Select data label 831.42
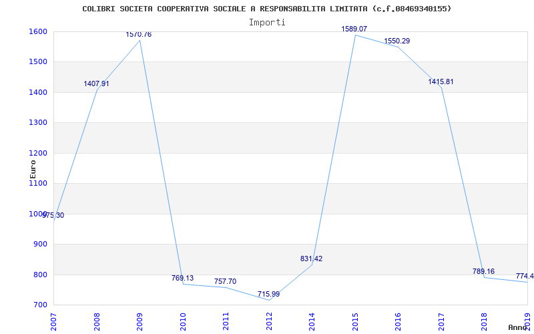 coord(311,259)
